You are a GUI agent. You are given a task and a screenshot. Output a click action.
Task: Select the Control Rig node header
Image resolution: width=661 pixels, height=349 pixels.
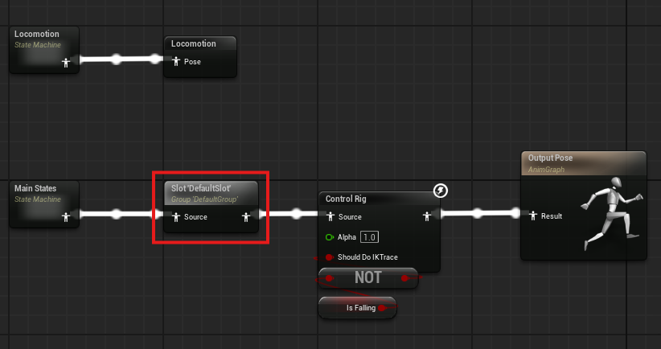(346, 199)
